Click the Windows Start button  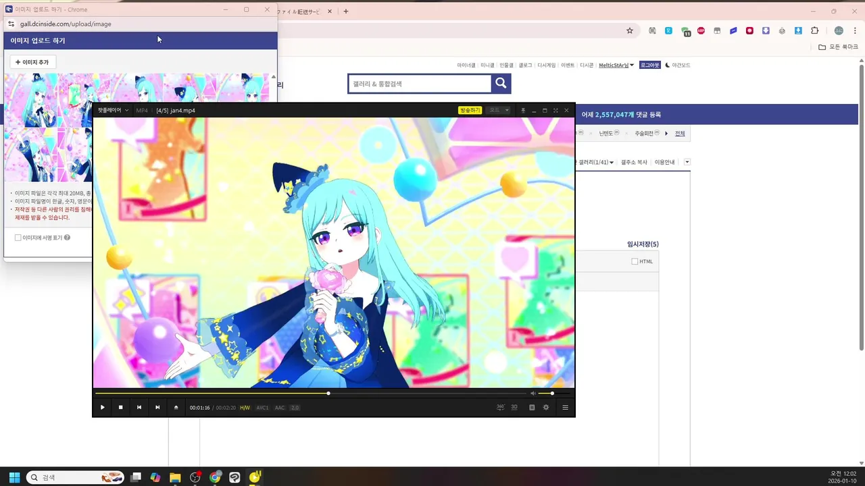[14, 477]
